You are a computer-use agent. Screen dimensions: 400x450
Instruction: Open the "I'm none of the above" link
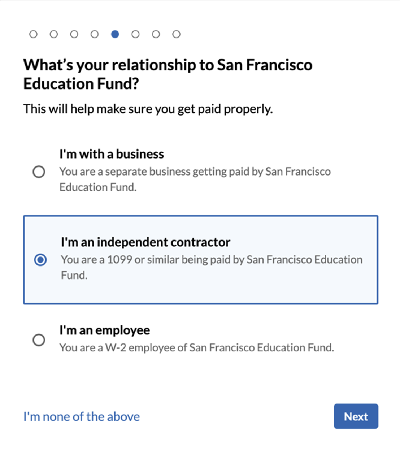82,416
